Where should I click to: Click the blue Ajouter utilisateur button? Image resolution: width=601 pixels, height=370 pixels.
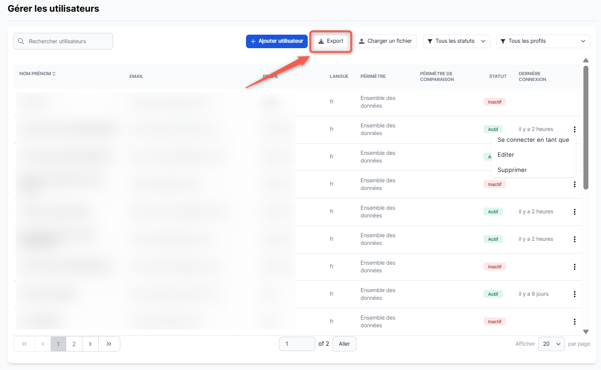click(x=277, y=41)
